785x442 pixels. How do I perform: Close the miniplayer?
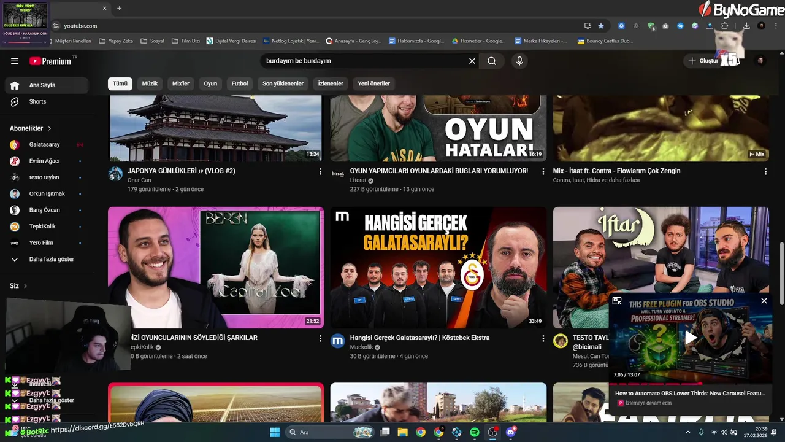point(764,301)
